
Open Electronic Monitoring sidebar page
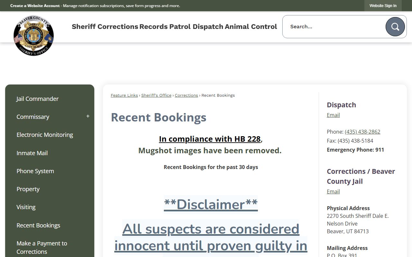click(x=45, y=135)
